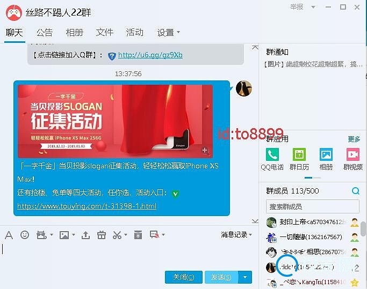Open QQ电话 group app

point(272,154)
